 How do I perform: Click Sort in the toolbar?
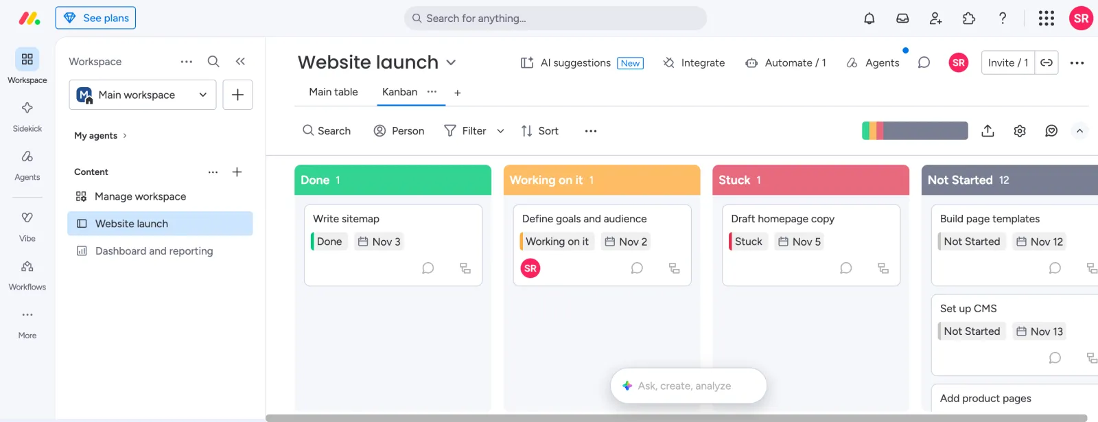539,130
